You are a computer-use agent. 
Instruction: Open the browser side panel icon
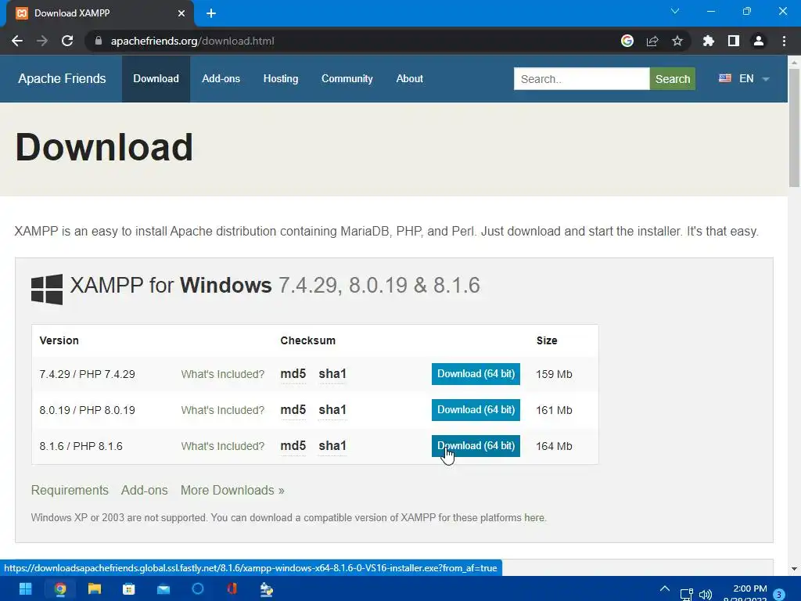click(x=734, y=41)
